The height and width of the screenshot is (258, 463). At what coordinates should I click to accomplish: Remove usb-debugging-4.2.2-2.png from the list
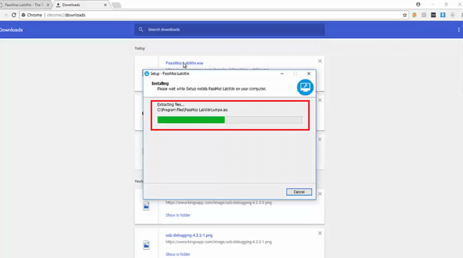pyautogui.click(x=320, y=194)
